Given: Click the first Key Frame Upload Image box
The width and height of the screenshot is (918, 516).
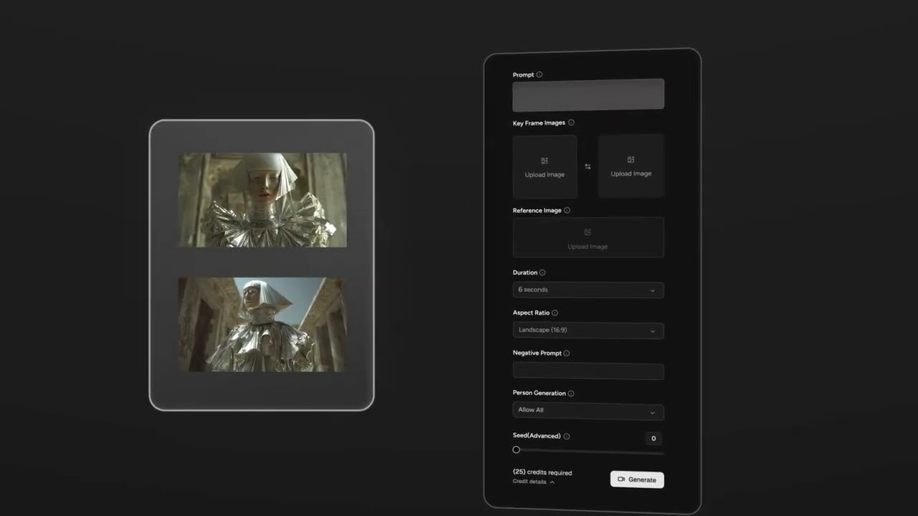Looking at the screenshot, I should [x=544, y=167].
